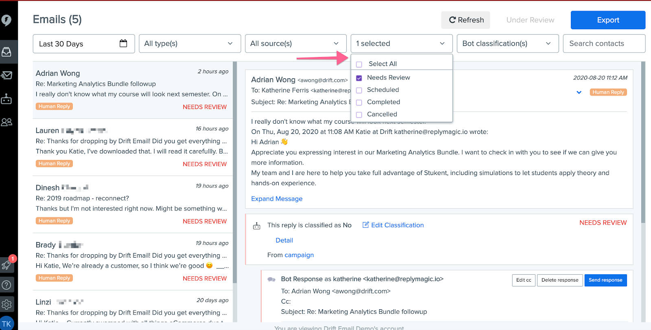
Task: Click the Export button
Action: (x=608, y=20)
